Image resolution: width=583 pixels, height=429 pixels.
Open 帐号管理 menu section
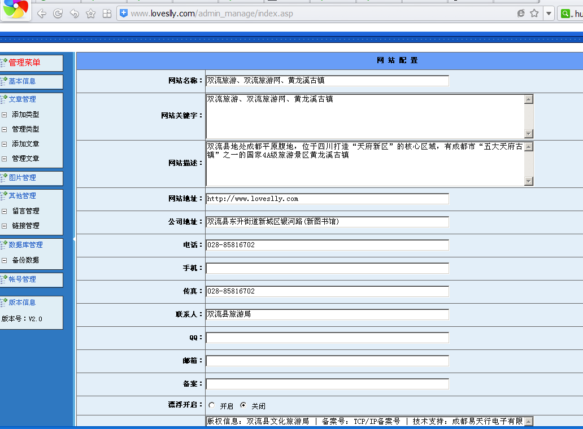click(x=22, y=279)
